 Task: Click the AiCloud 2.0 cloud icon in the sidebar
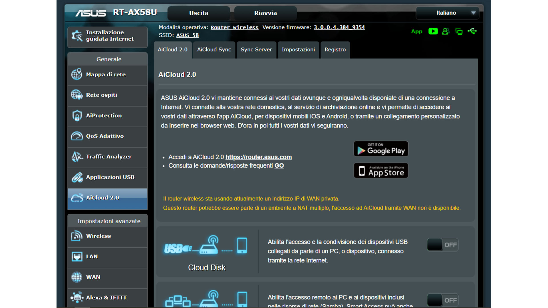tap(77, 198)
